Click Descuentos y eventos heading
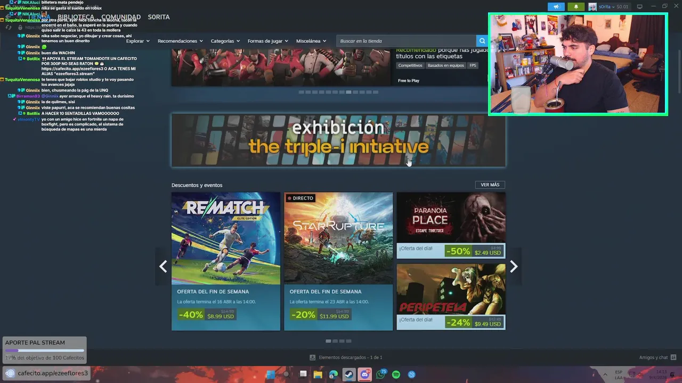The width and height of the screenshot is (682, 383). 197,185
